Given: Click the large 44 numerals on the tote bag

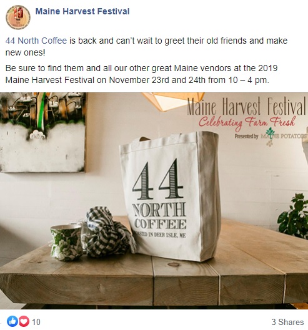Looking at the screenshot, I should point(157,180).
